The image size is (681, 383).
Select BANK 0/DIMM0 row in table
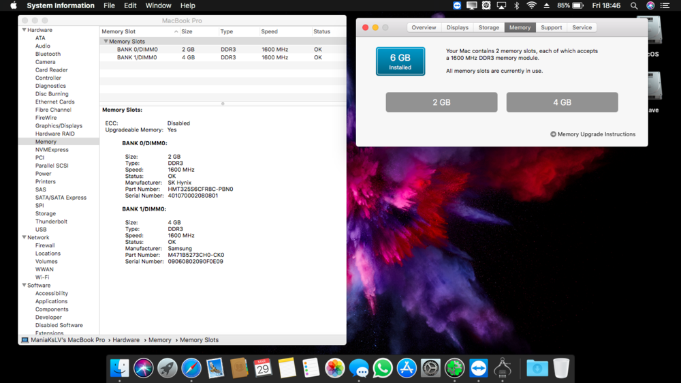(223, 50)
